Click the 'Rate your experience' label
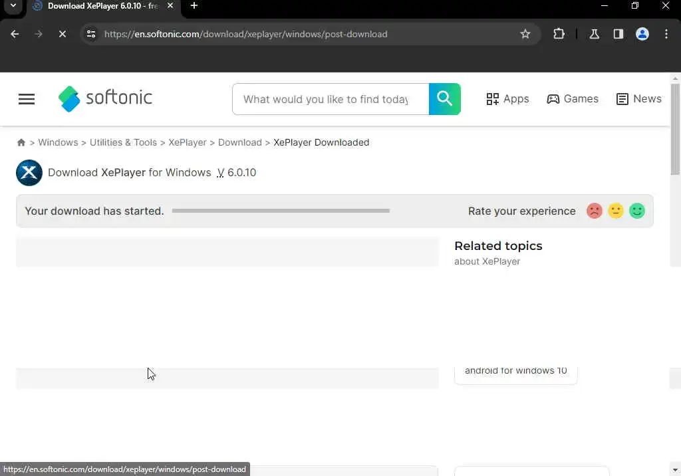This screenshot has height=476, width=681. [x=521, y=211]
